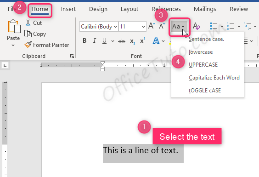Apply strikethrough to the text
Viewport: 259px width, 177px height.
pyautogui.click(x=122, y=41)
